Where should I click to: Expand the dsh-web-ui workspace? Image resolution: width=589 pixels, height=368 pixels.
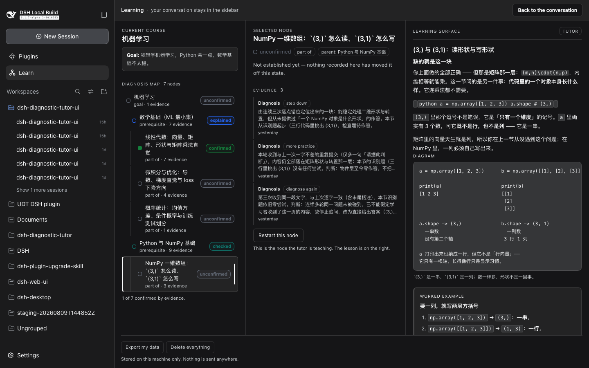click(x=57, y=282)
